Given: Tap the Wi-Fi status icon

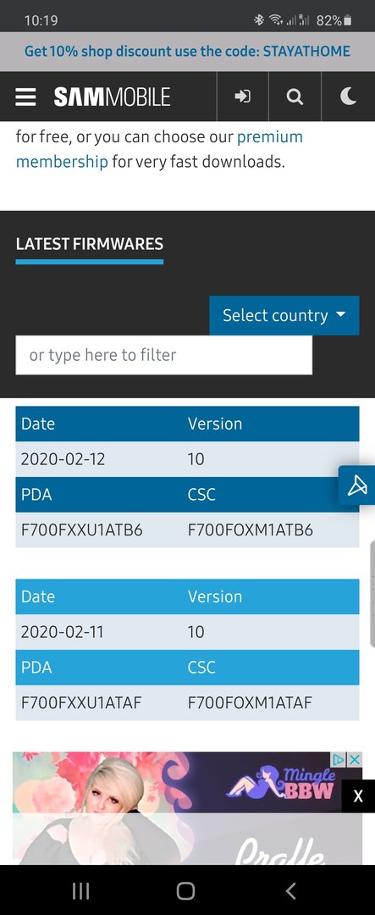Looking at the screenshot, I should coord(275,20).
